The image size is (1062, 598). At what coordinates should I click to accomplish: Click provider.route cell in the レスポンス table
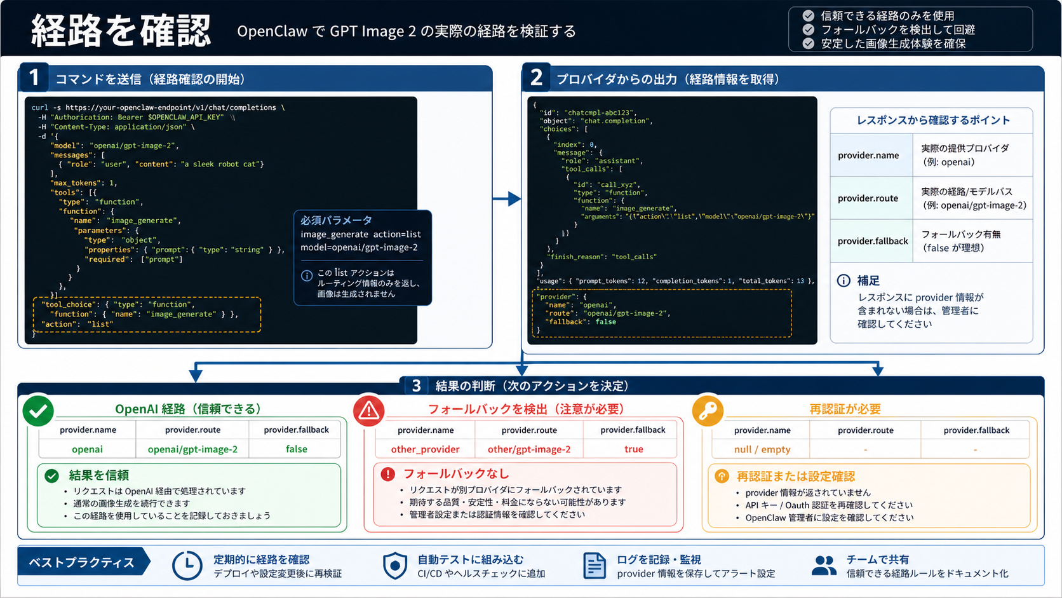tap(871, 198)
